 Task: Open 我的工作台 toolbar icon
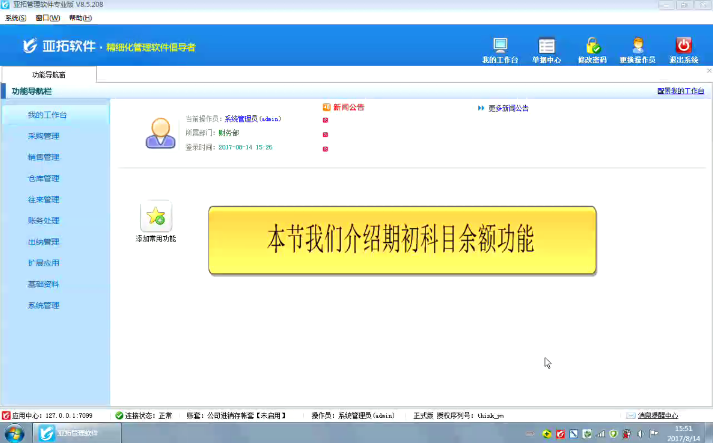pos(500,46)
